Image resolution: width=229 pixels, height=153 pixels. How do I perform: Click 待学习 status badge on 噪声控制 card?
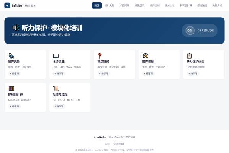coord(148,73)
